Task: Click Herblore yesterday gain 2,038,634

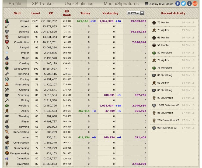Action: pos(106,106)
